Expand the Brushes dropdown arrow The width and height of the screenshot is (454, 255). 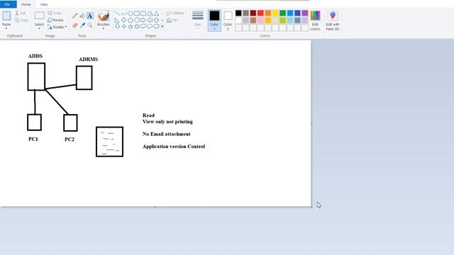click(x=104, y=28)
